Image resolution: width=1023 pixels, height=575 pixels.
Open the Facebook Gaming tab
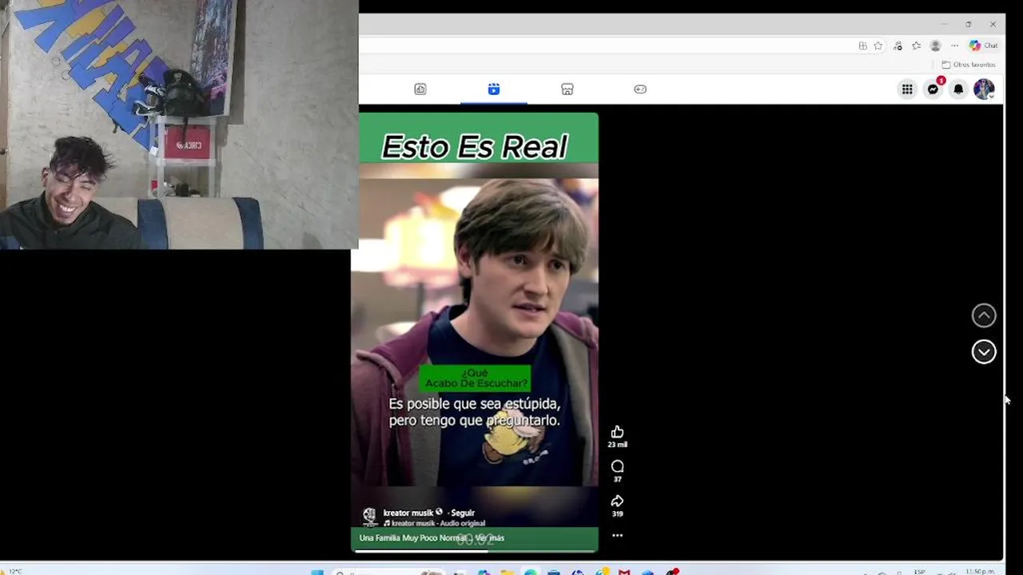pyautogui.click(x=640, y=89)
